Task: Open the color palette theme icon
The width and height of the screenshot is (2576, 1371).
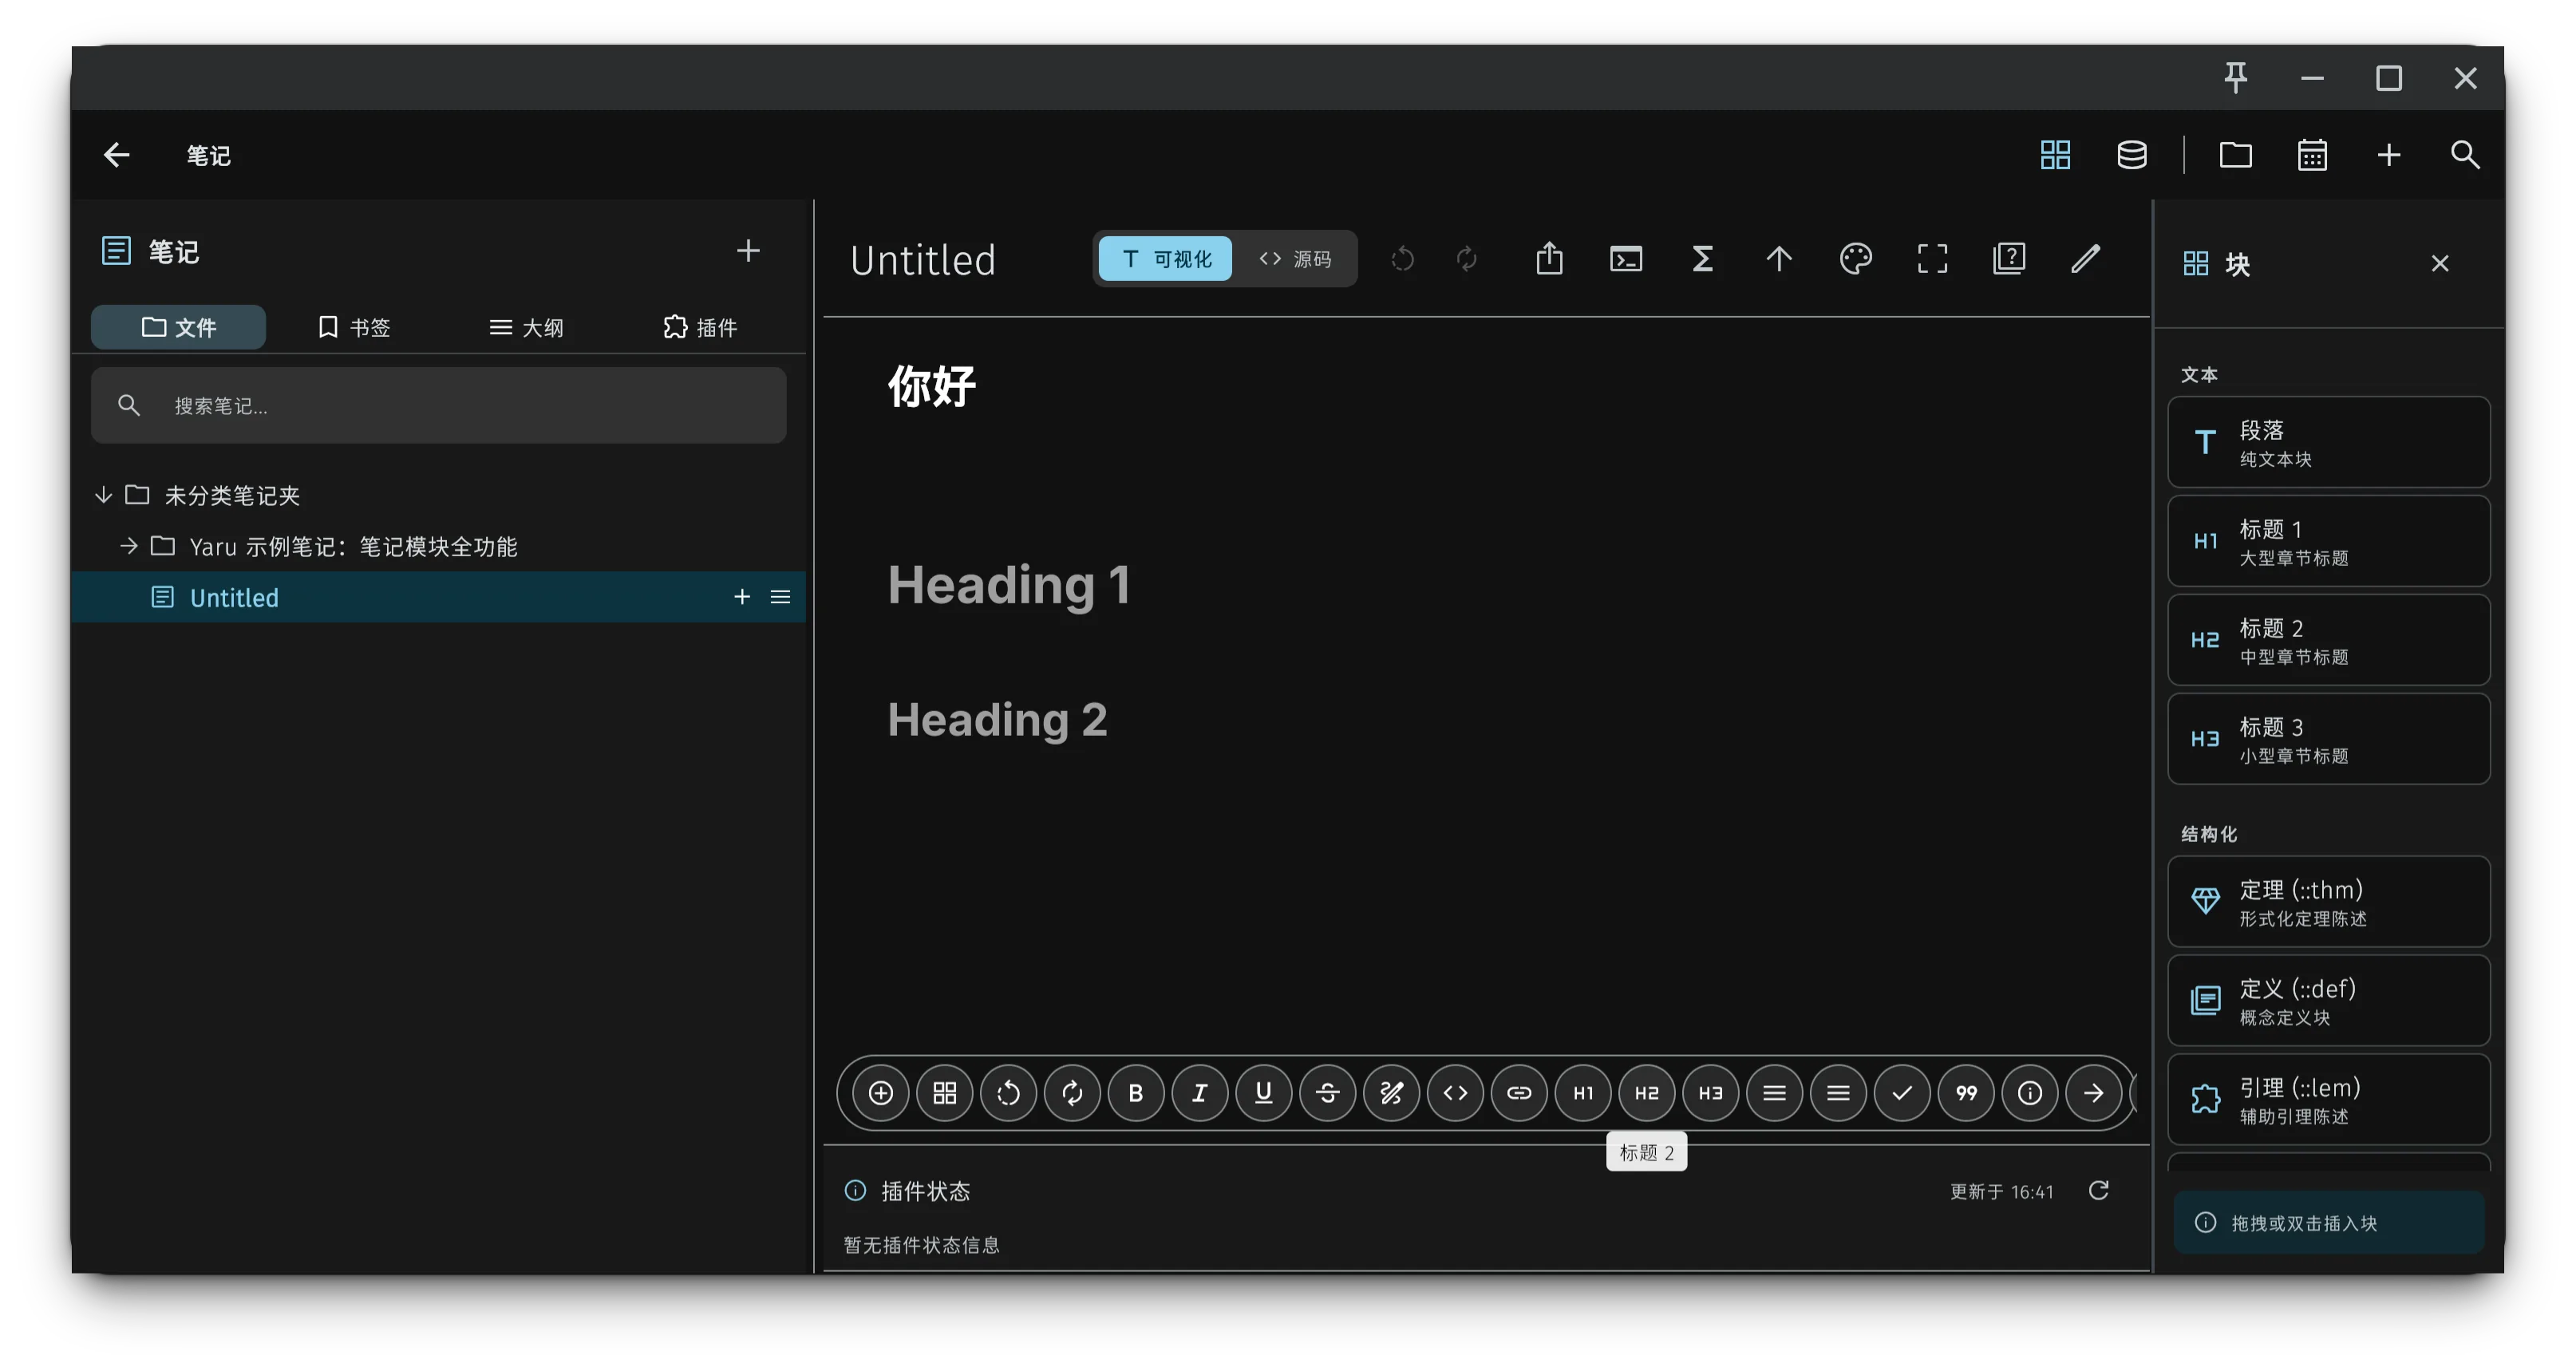Action: [x=1855, y=259]
